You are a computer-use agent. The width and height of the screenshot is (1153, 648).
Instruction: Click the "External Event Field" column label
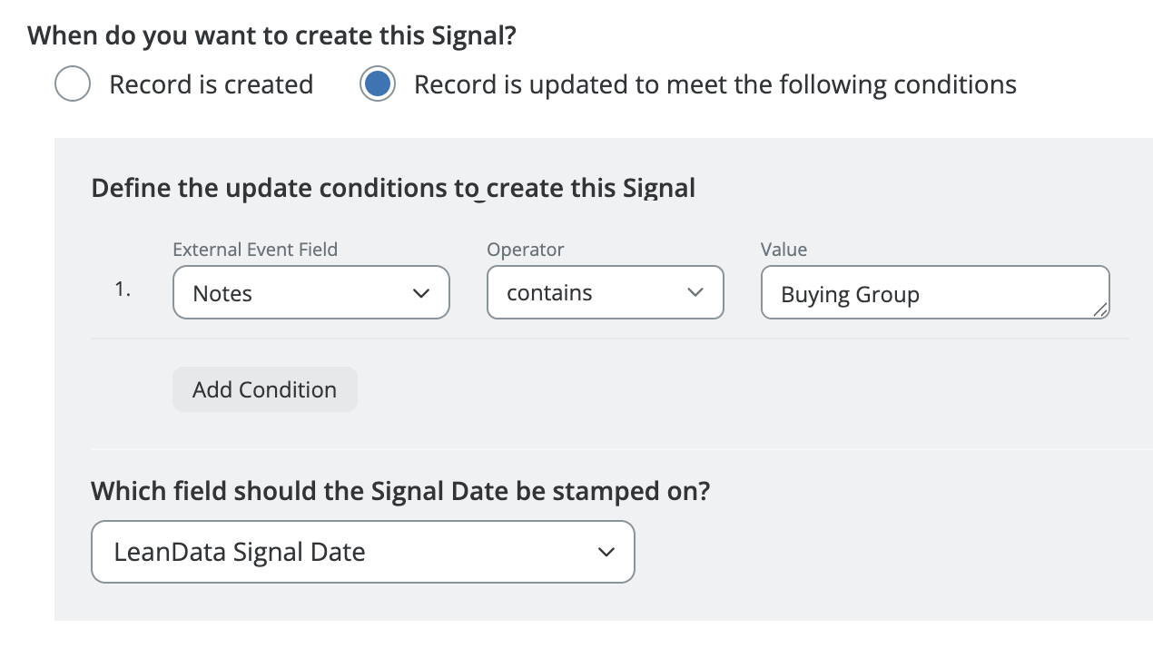pos(255,250)
